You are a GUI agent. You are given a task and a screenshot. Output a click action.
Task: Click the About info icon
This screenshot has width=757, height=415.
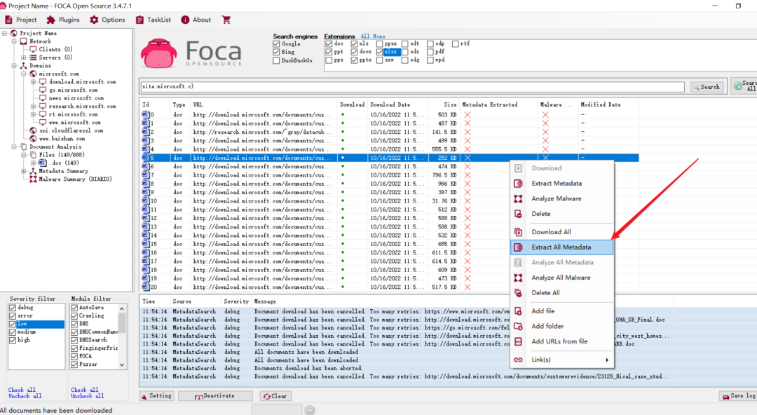click(x=185, y=20)
